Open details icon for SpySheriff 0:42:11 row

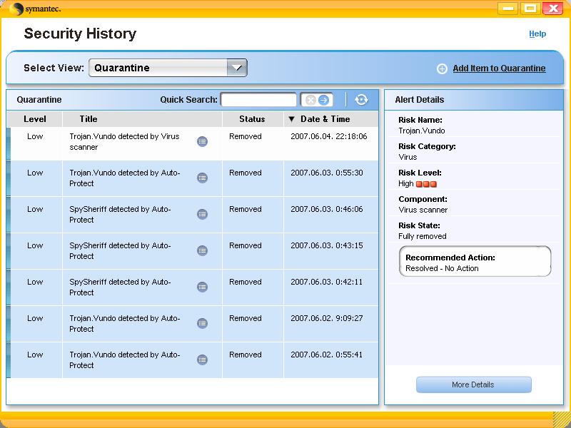click(202, 287)
